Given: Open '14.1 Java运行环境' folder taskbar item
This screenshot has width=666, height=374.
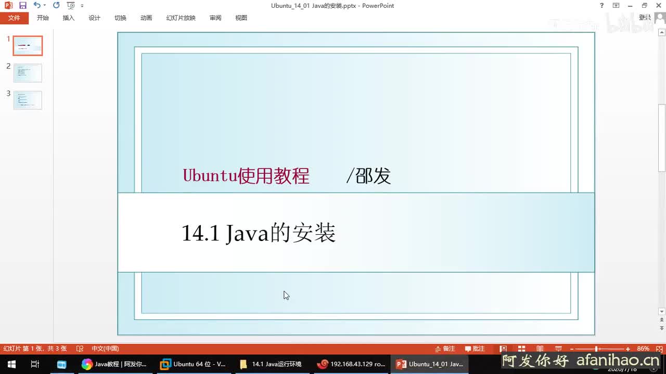Looking at the screenshot, I should pos(272,364).
